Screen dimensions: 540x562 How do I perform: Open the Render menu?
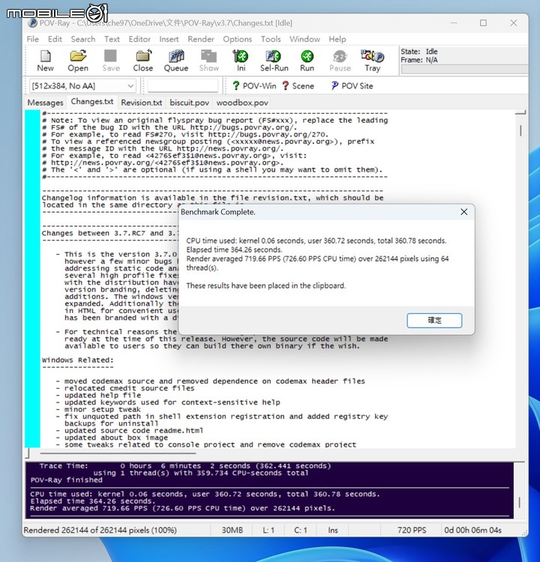point(201,39)
